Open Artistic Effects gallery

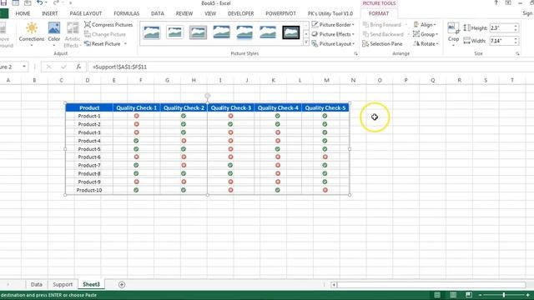(73, 34)
